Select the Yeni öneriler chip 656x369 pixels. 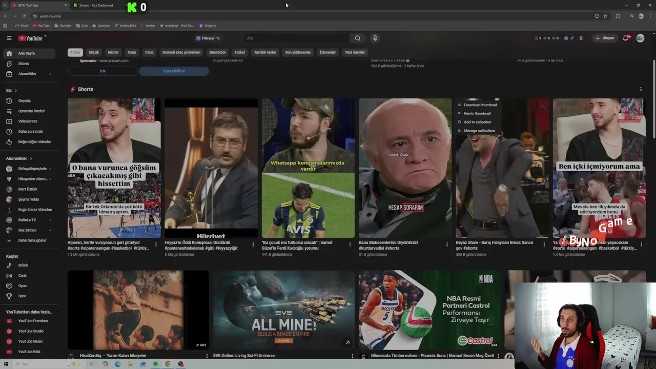(x=355, y=52)
